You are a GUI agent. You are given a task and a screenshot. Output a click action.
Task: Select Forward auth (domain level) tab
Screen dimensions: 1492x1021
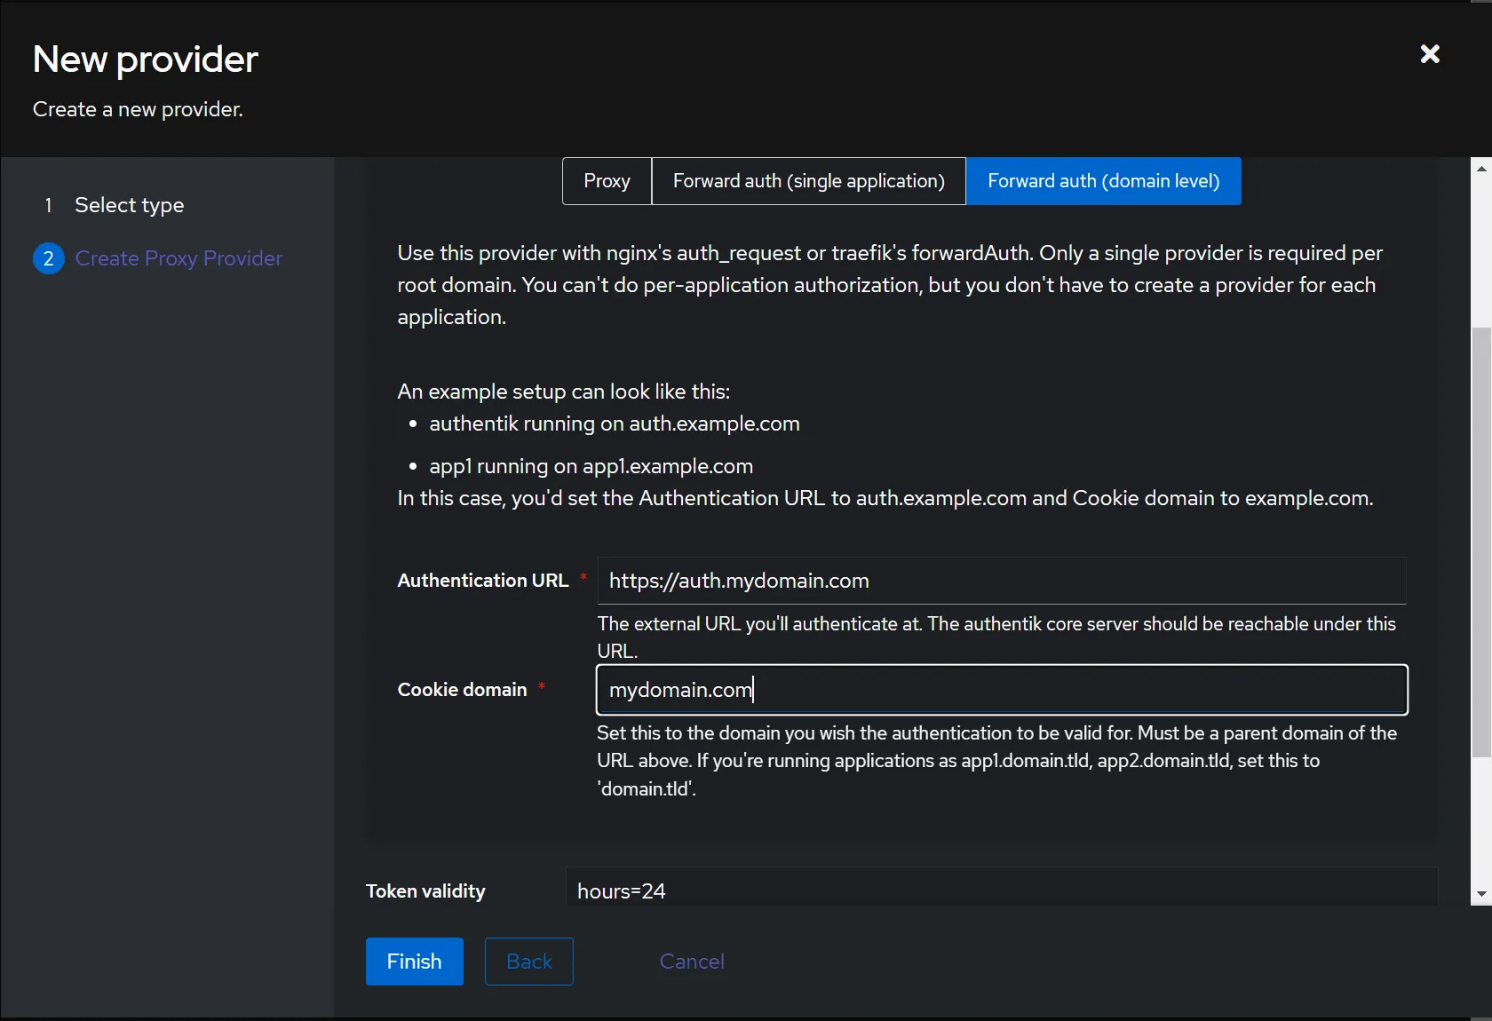tap(1103, 181)
